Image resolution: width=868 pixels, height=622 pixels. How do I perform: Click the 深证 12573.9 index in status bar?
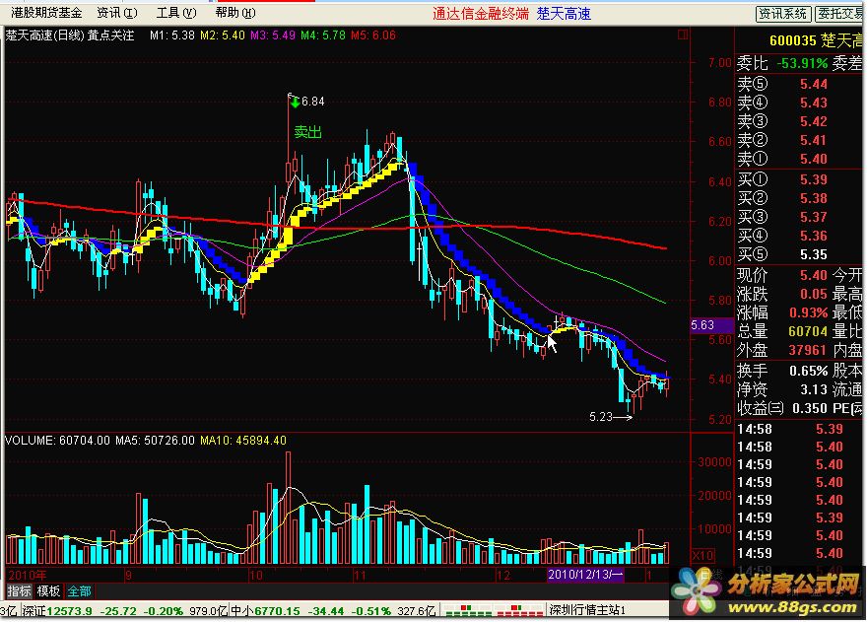coord(57,611)
